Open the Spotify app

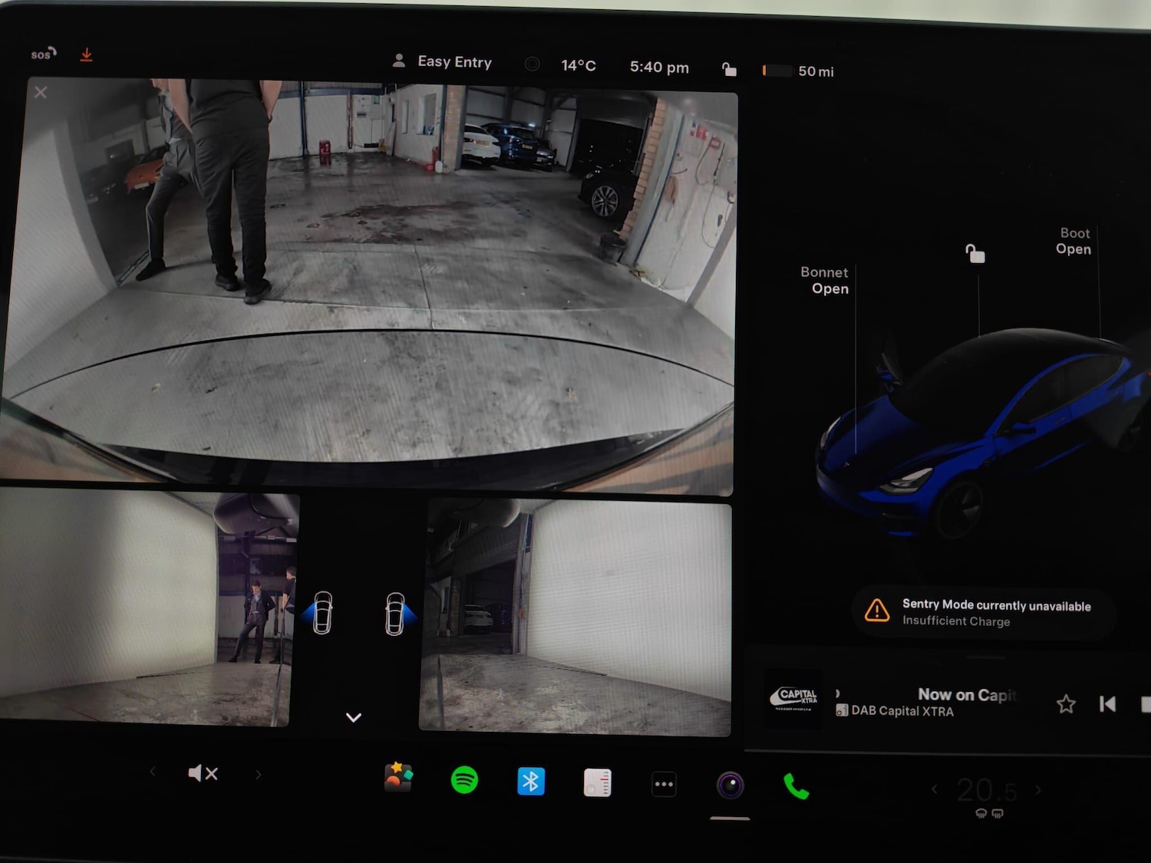pos(464,780)
